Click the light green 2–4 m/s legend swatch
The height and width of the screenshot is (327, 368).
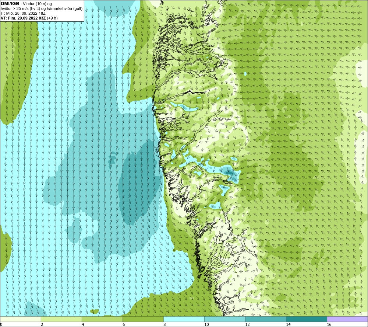tap(61, 319)
